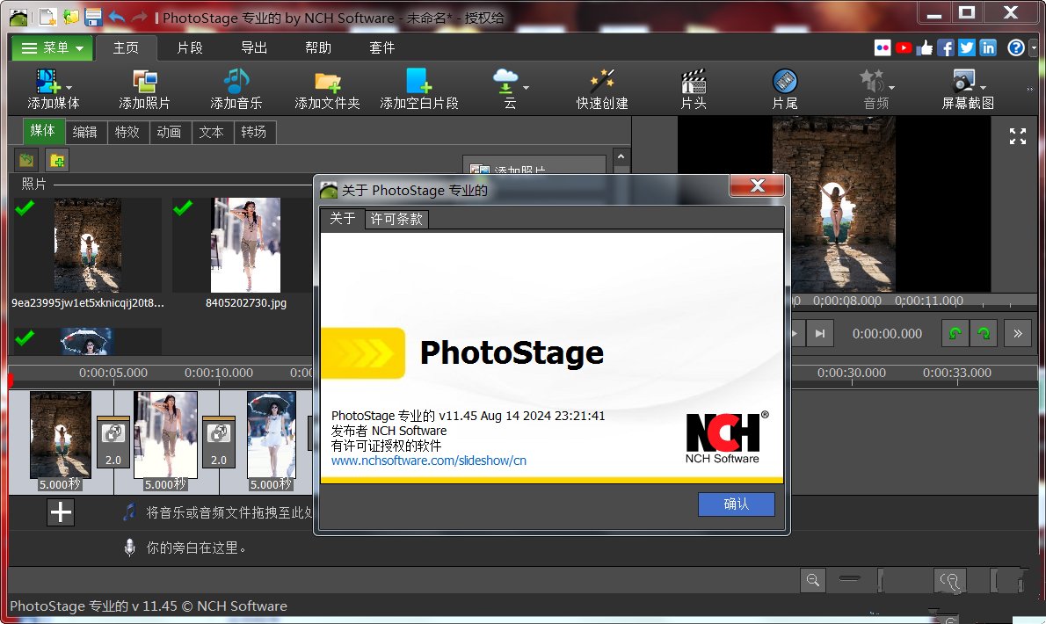Open the LinkedIn icon
Image resolution: width=1046 pixels, height=624 pixels.
988,47
